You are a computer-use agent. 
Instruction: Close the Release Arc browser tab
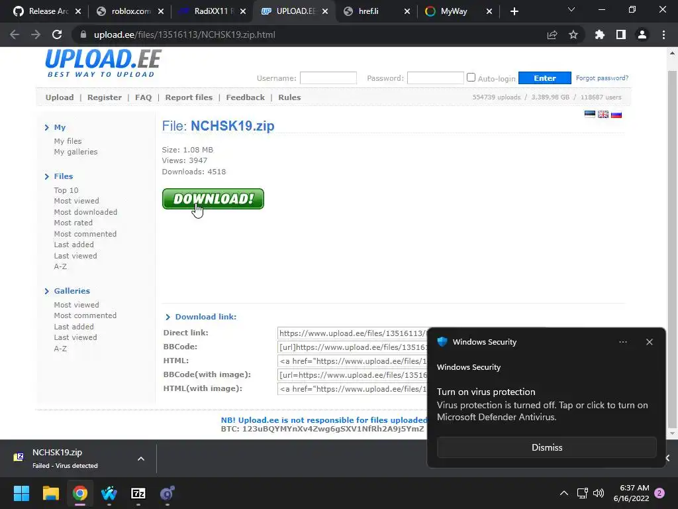point(78,11)
